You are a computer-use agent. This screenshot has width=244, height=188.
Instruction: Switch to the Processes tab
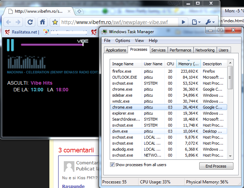[x=139, y=49]
